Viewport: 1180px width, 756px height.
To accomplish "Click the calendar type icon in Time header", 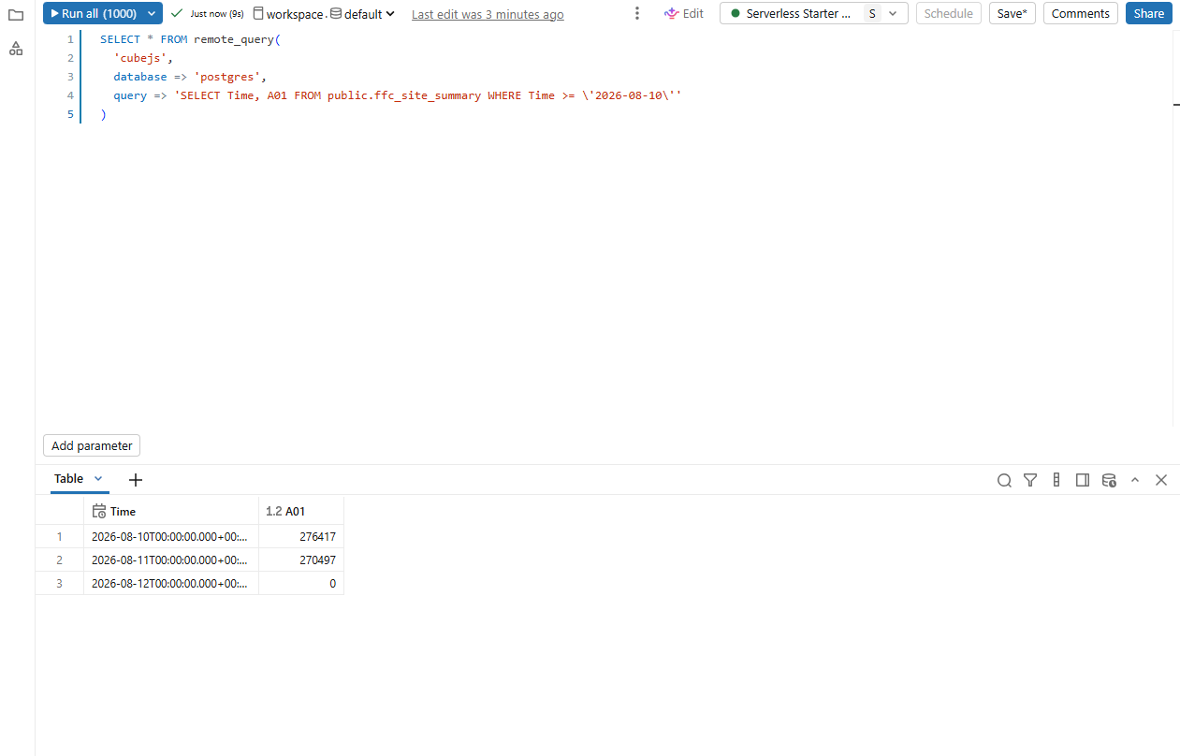I will [x=99, y=511].
